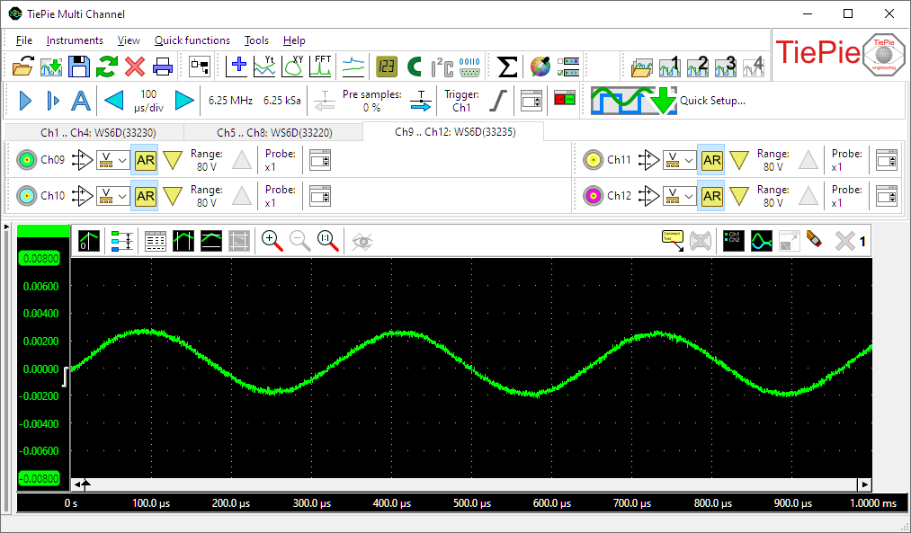The height and width of the screenshot is (533, 911).
Task: Toggle auto-ranging AR for Ch12
Action: 711,196
